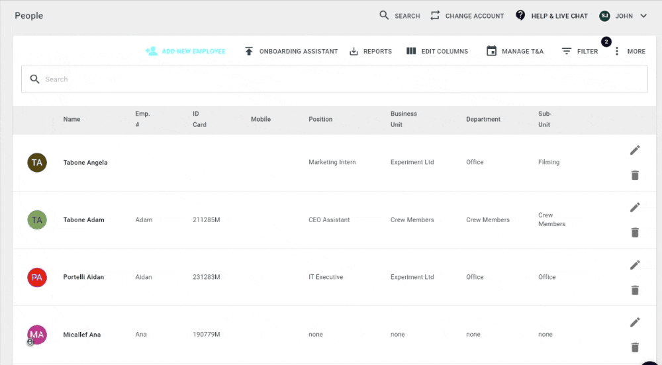Click CHANGE ACCOUNT in top bar
The image size is (662, 365).
475,16
